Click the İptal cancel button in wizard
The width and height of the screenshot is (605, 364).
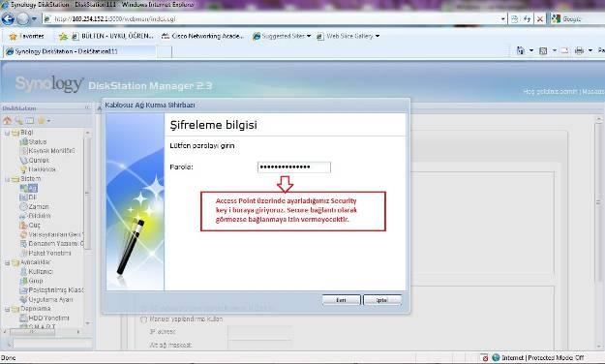382,300
